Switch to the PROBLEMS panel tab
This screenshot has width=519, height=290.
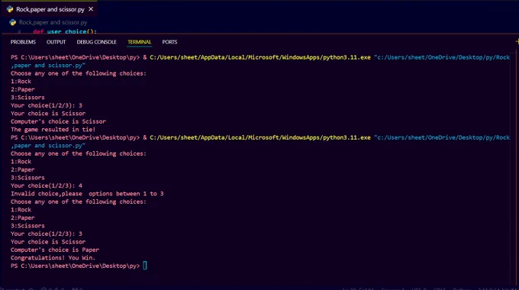click(23, 42)
